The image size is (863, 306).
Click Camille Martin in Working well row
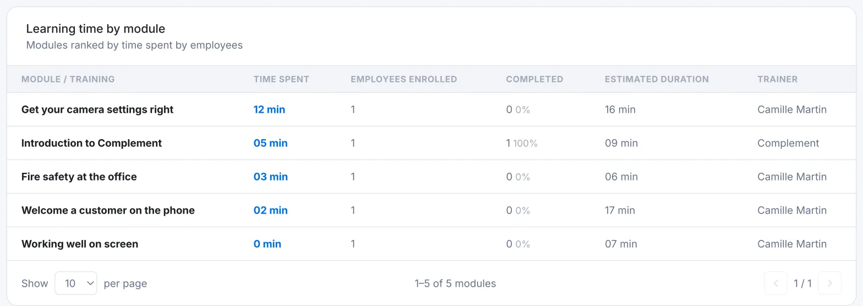792,244
